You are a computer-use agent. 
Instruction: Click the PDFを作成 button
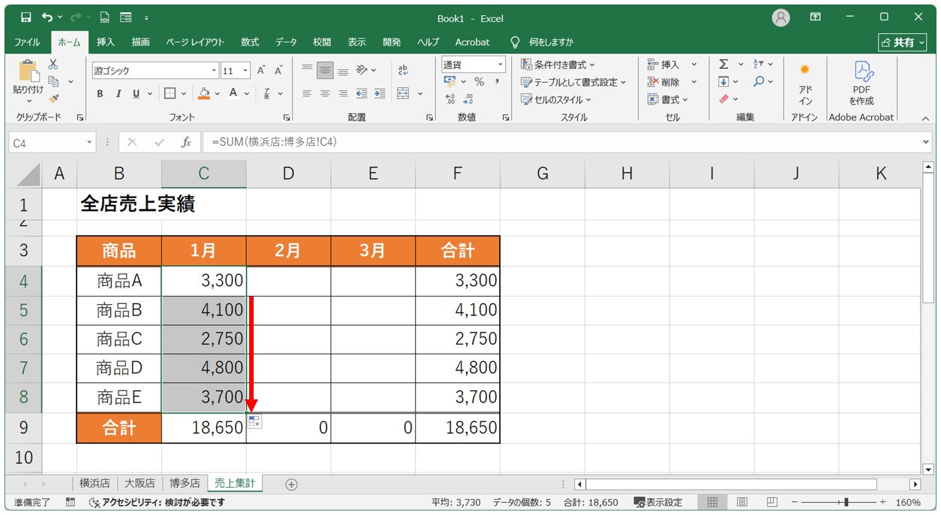(861, 83)
